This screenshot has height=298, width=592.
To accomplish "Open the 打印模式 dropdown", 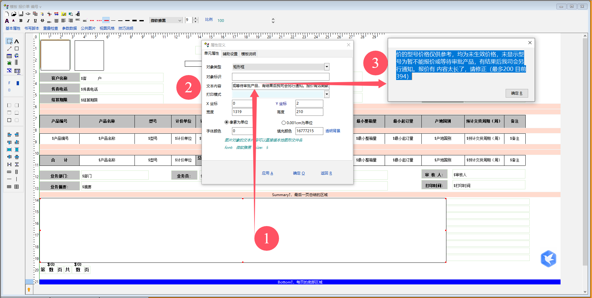I will (327, 94).
